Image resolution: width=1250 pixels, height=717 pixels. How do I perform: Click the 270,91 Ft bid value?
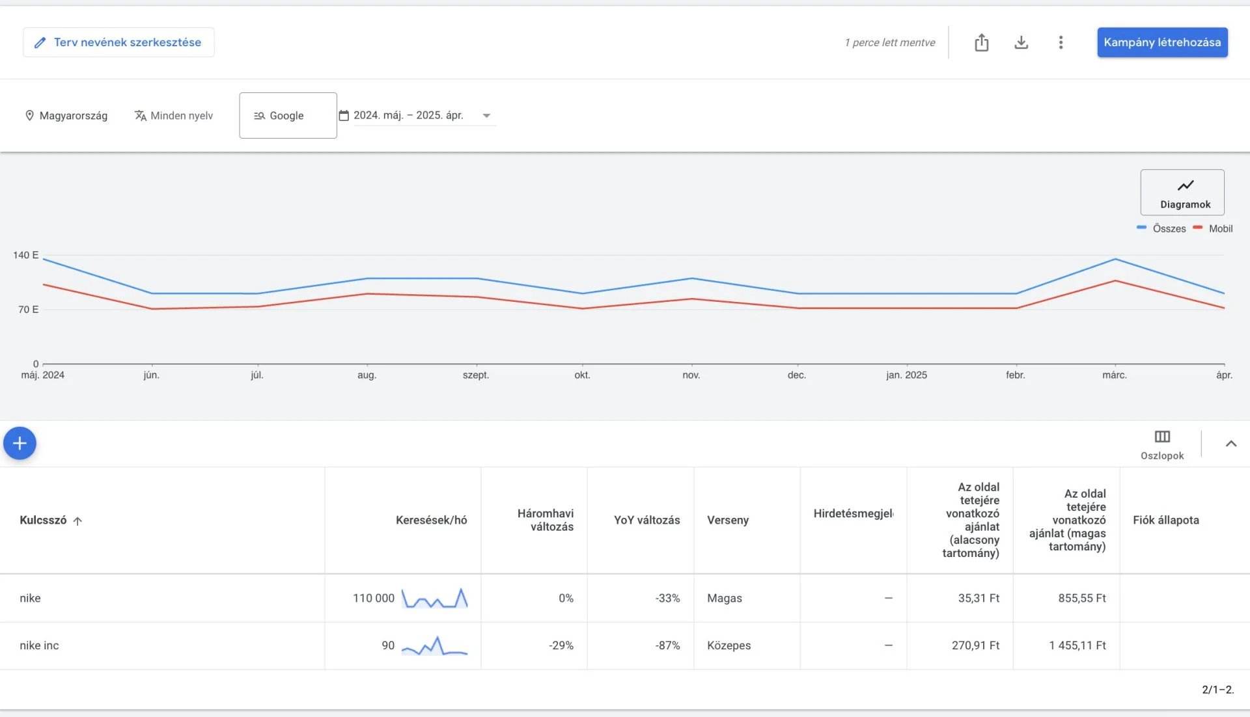point(975,645)
